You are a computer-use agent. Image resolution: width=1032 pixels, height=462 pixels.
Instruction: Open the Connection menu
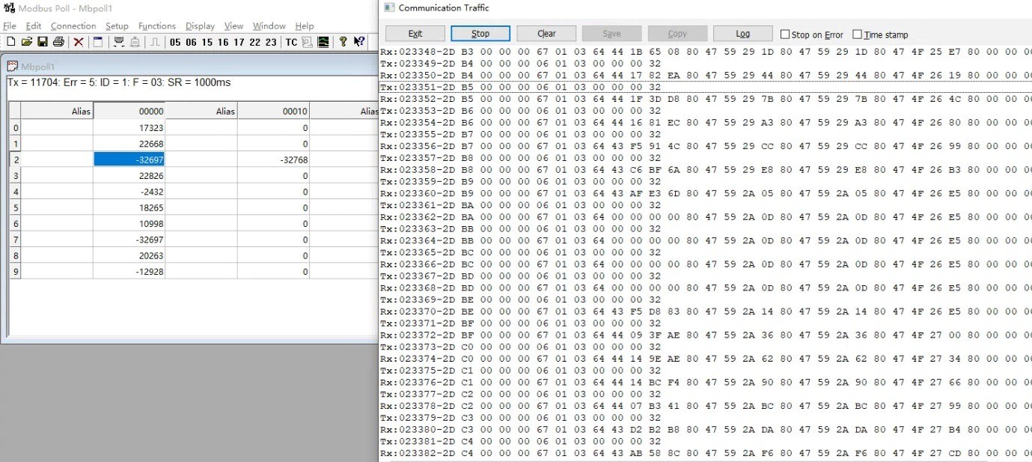(73, 25)
